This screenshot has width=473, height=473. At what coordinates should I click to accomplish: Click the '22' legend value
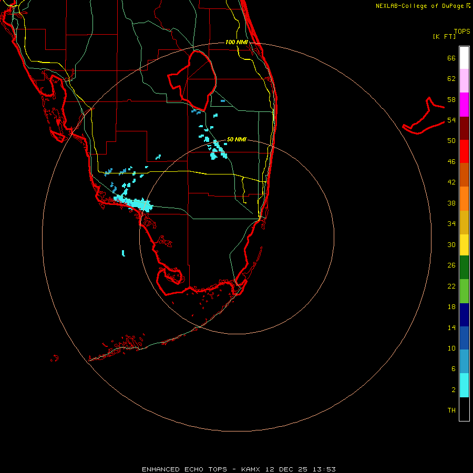click(x=451, y=286)
